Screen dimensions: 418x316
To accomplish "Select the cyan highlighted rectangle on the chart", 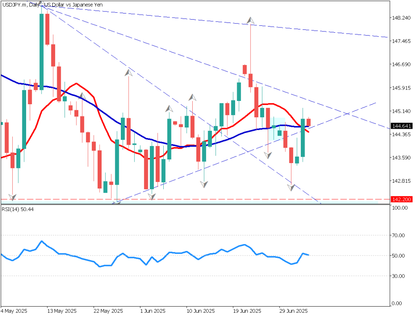I will (277, 129).
